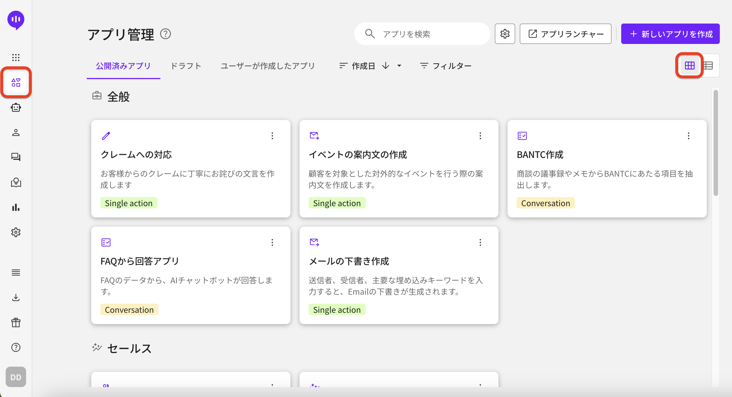
Task: Click the gift box sidebar icon
Action: coord(16,322)
